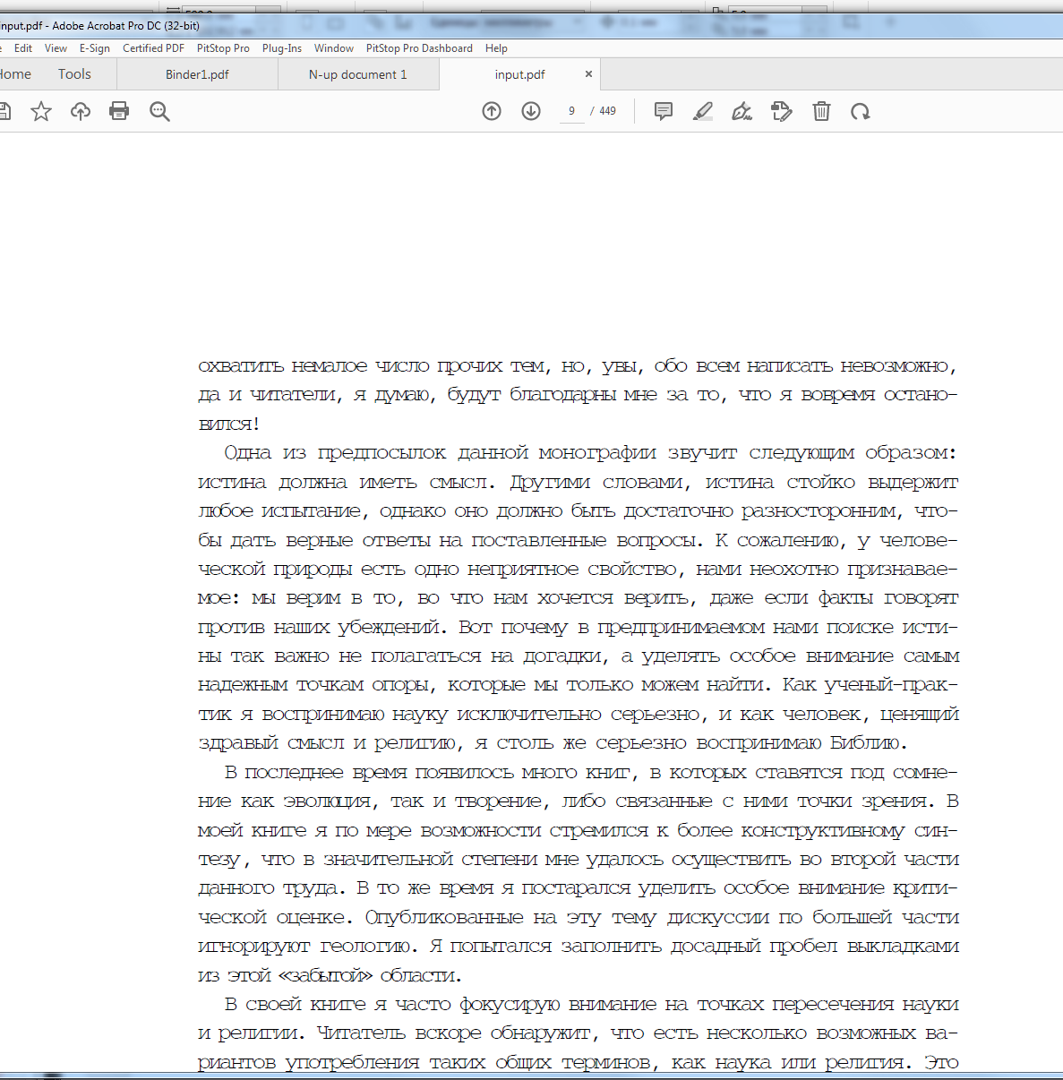Close the input.pdf tab
This screenshot has width=1063, height=1080.
(x=588, y=74)
